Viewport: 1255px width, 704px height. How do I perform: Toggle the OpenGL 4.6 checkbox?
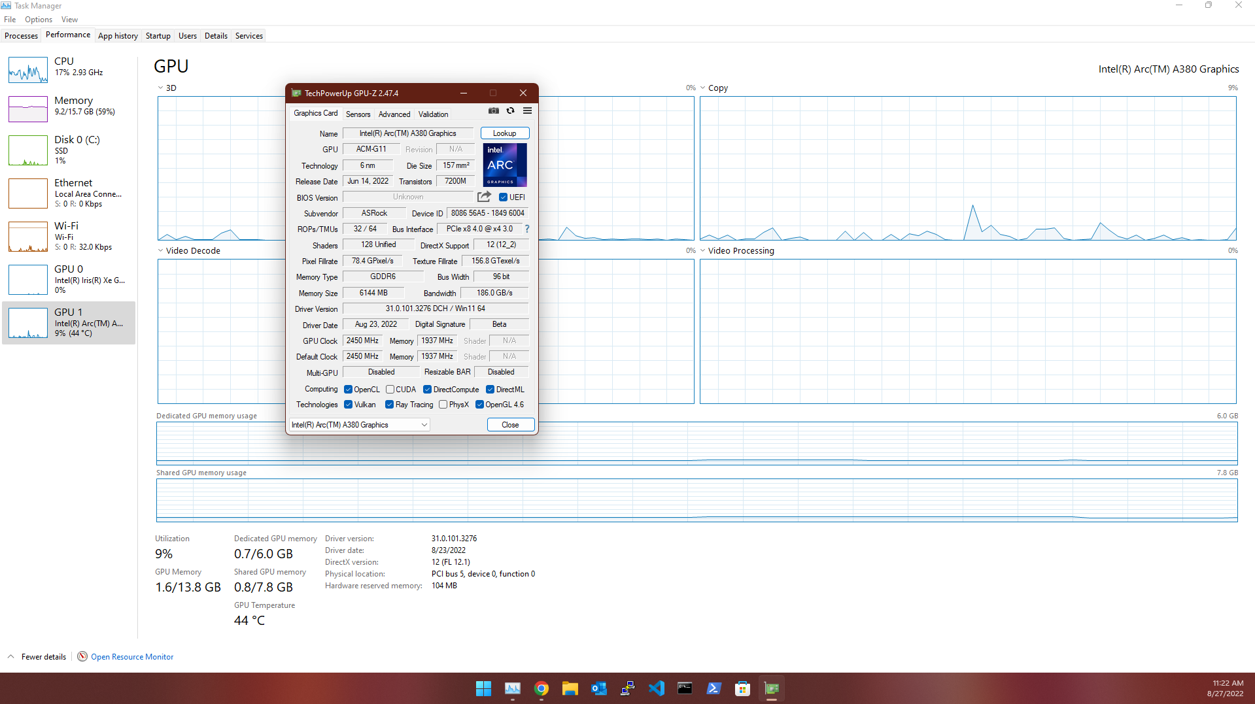point(479,404)
